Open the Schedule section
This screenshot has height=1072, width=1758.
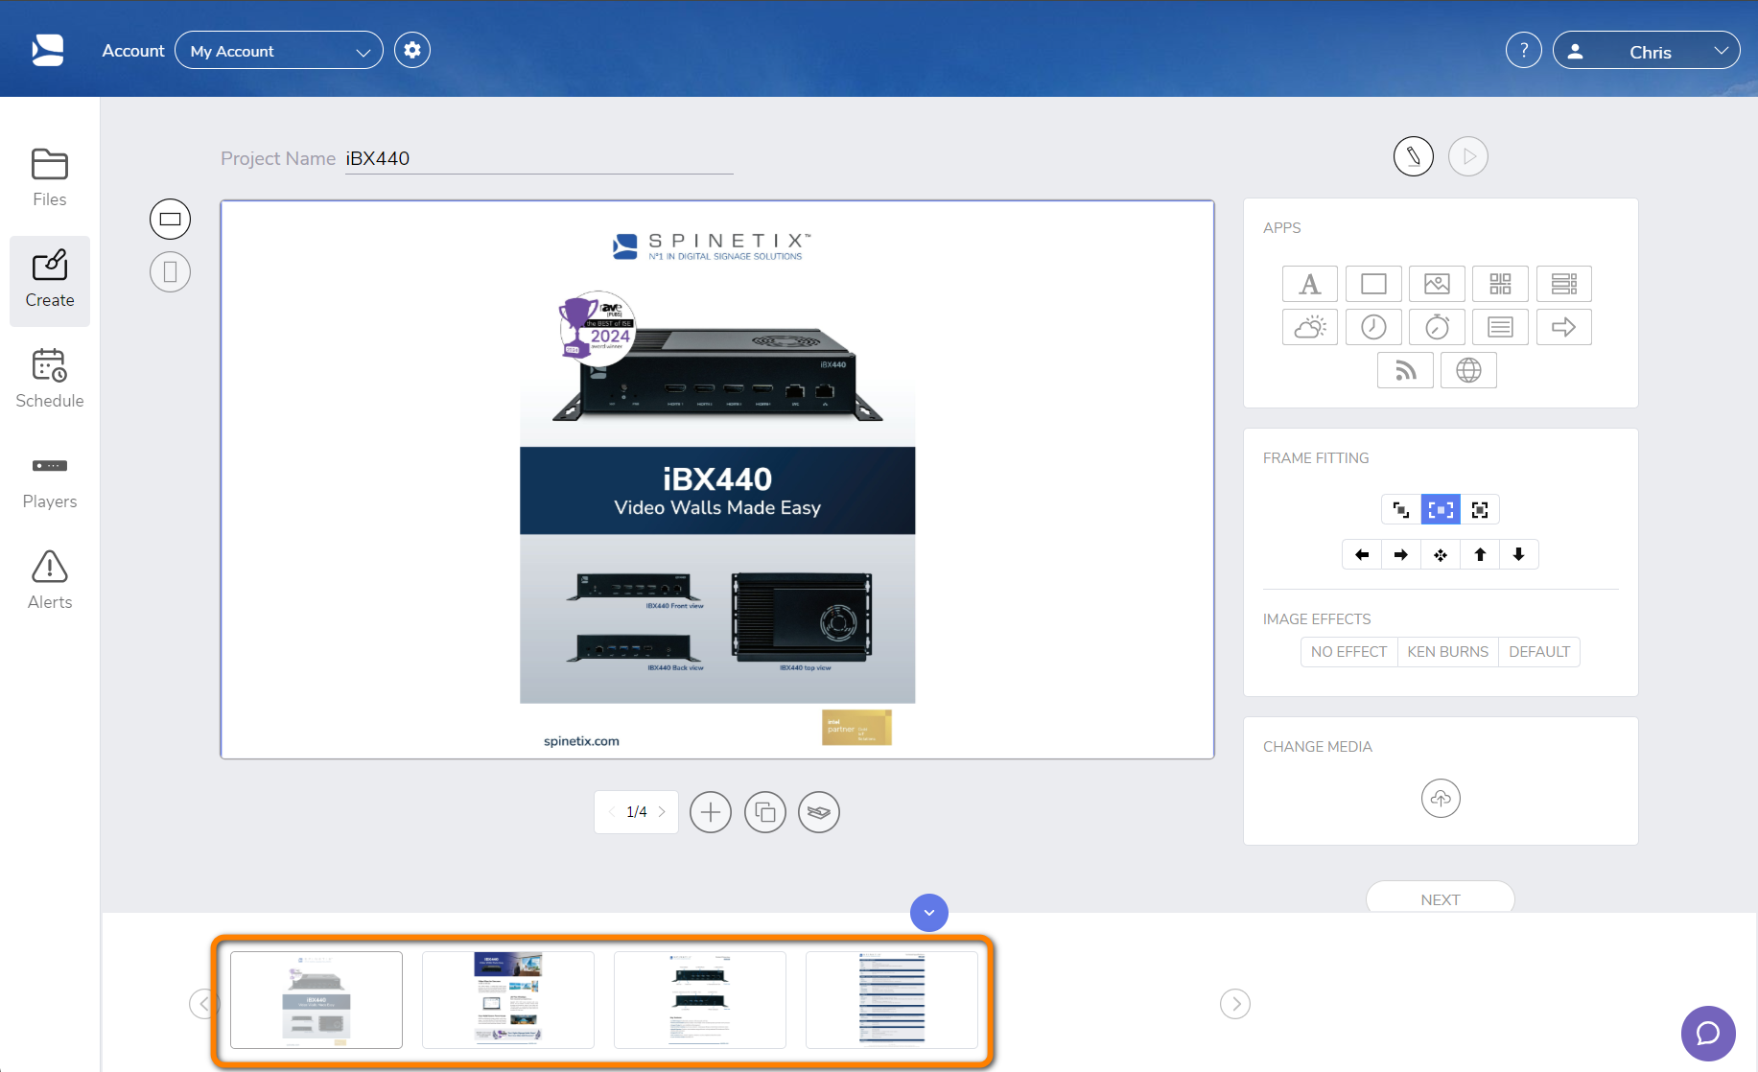(x=50, y=380)
